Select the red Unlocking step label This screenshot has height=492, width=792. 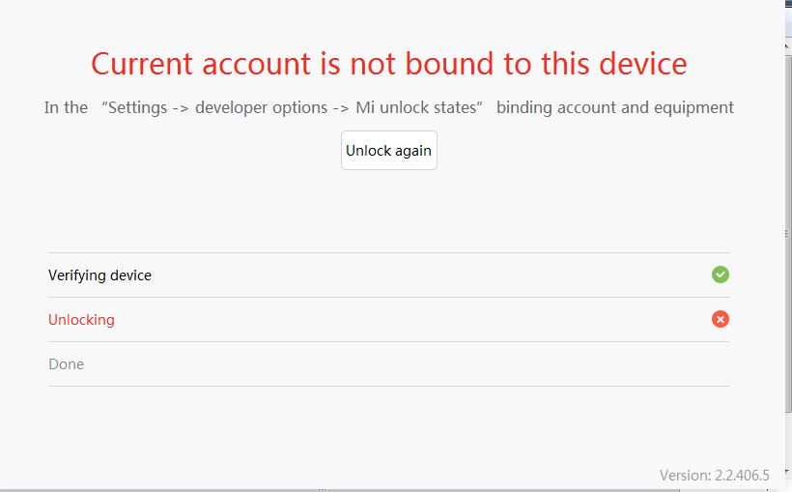pos(81,320)
